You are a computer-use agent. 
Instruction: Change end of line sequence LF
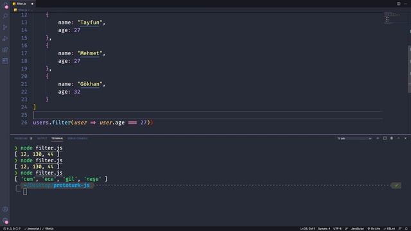tap(346, 228)
